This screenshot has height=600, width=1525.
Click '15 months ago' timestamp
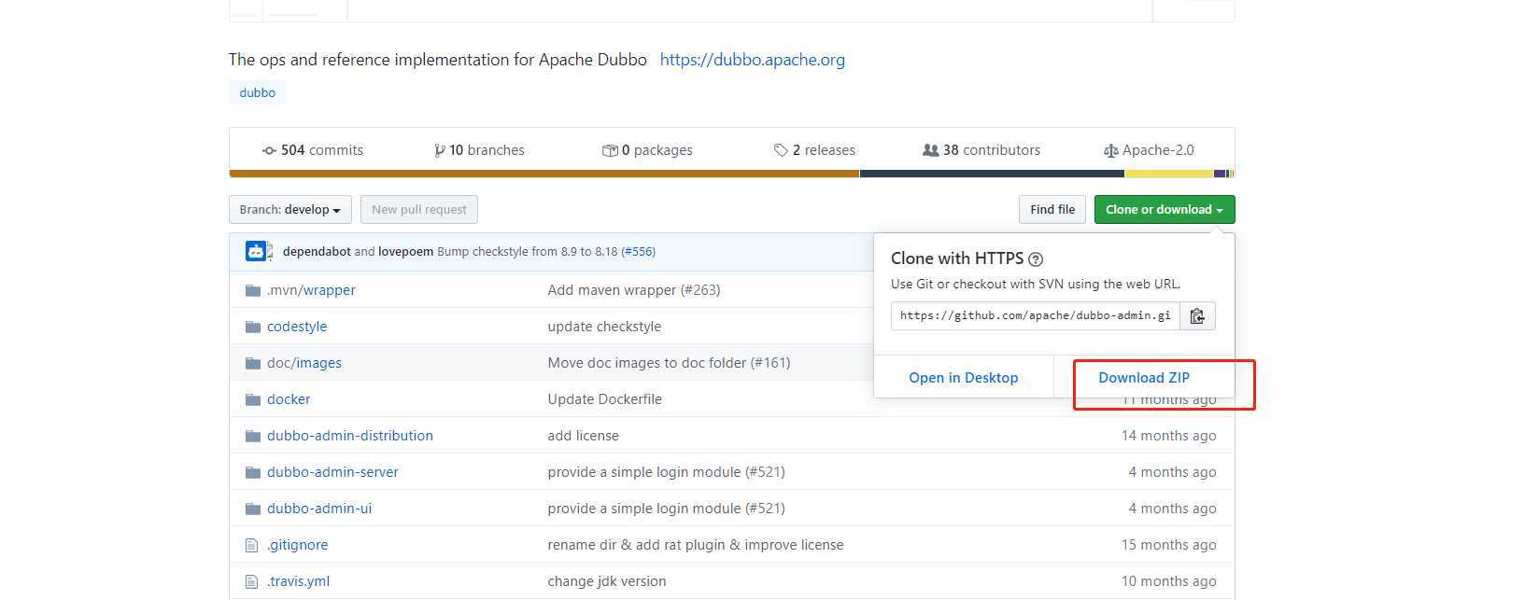pyautogui.click(x=1169, y=545)
